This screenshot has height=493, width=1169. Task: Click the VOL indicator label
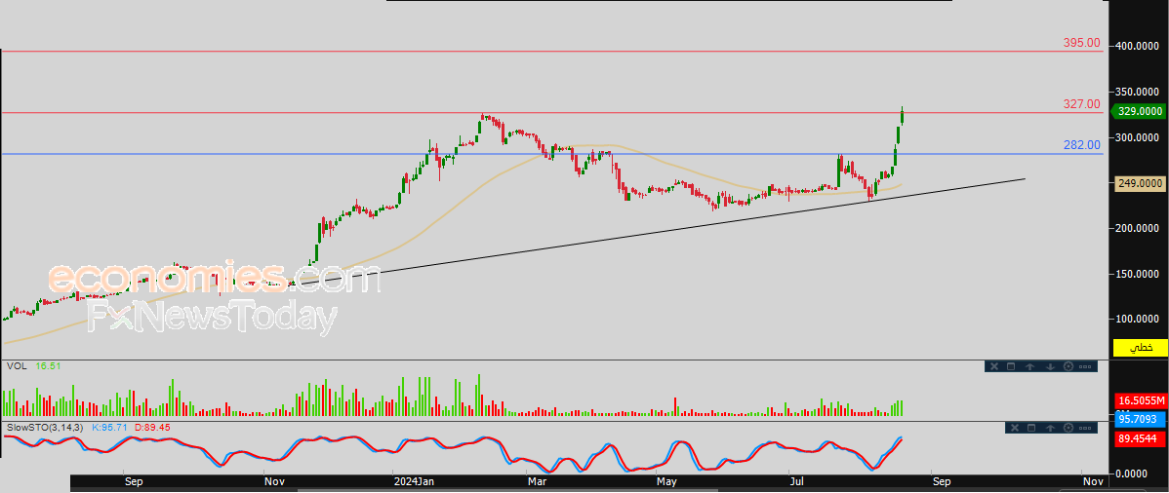tap(16, 366)
